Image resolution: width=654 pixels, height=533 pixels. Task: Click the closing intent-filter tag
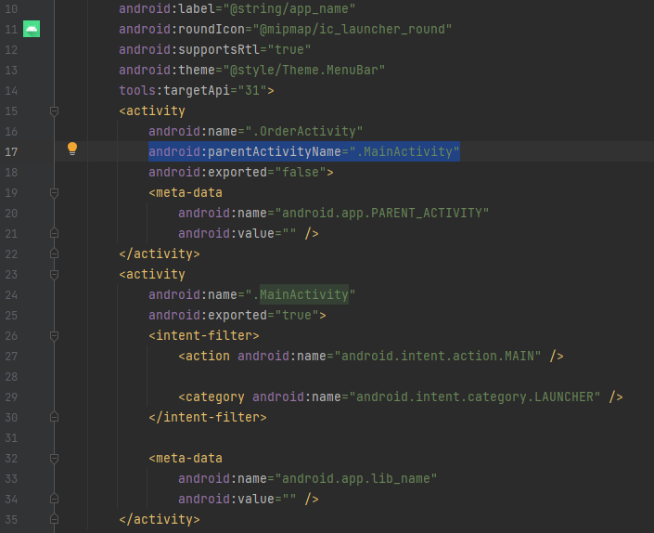pyautogui.click(x=208, y=417)
